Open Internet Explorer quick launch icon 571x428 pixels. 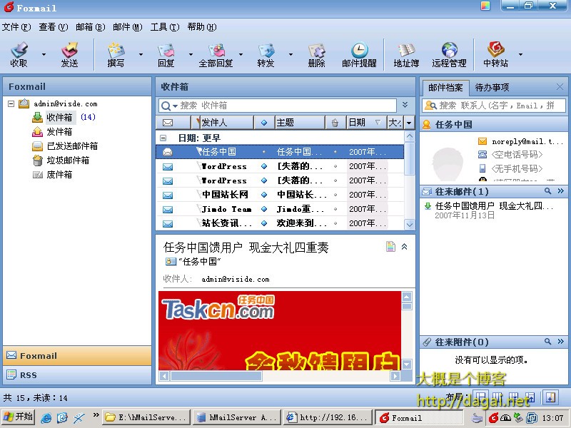pyautogui.click(x=46, y=417)
